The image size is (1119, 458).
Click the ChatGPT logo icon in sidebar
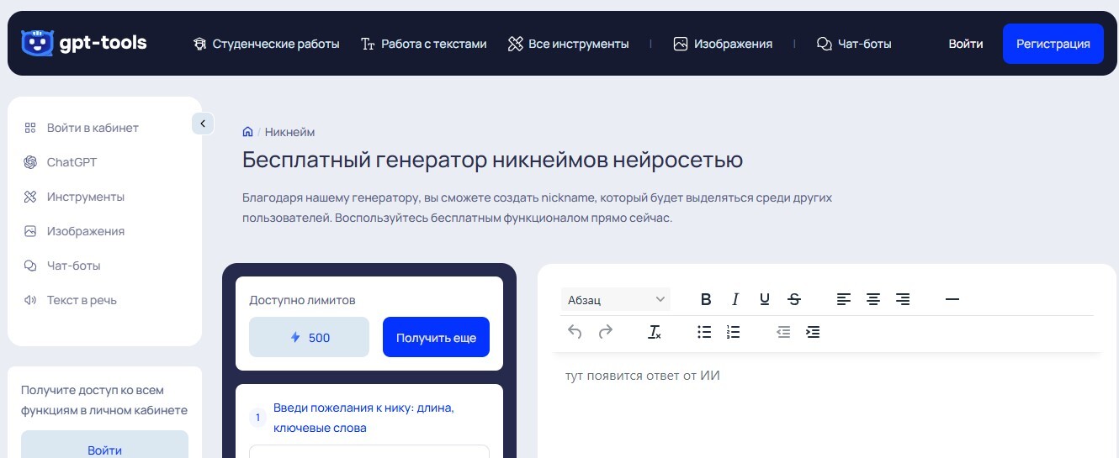point(30,162)
